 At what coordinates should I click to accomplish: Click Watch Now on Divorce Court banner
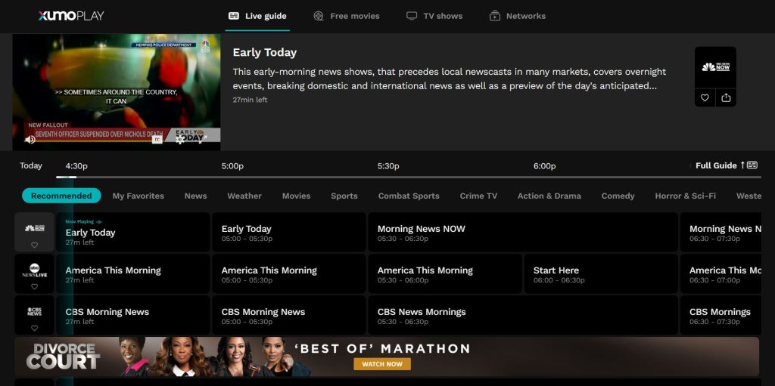click(382, 364)
